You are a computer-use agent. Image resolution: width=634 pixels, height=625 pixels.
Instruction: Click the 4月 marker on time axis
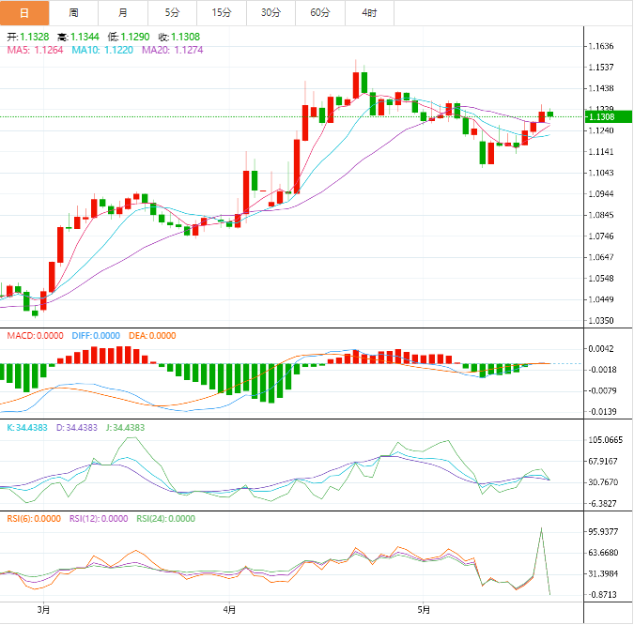pyautogui.click(x=230, y=609)
